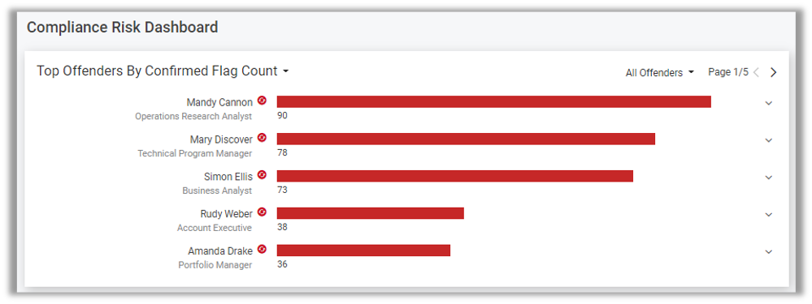
Task: Select Amanda Drake's name
Action: (220, 250)
